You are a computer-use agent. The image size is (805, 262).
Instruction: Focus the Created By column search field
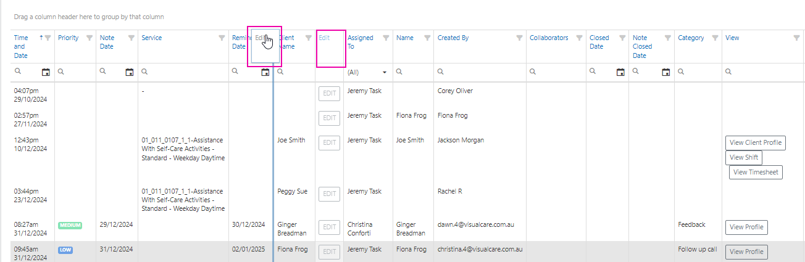point(480,72)
